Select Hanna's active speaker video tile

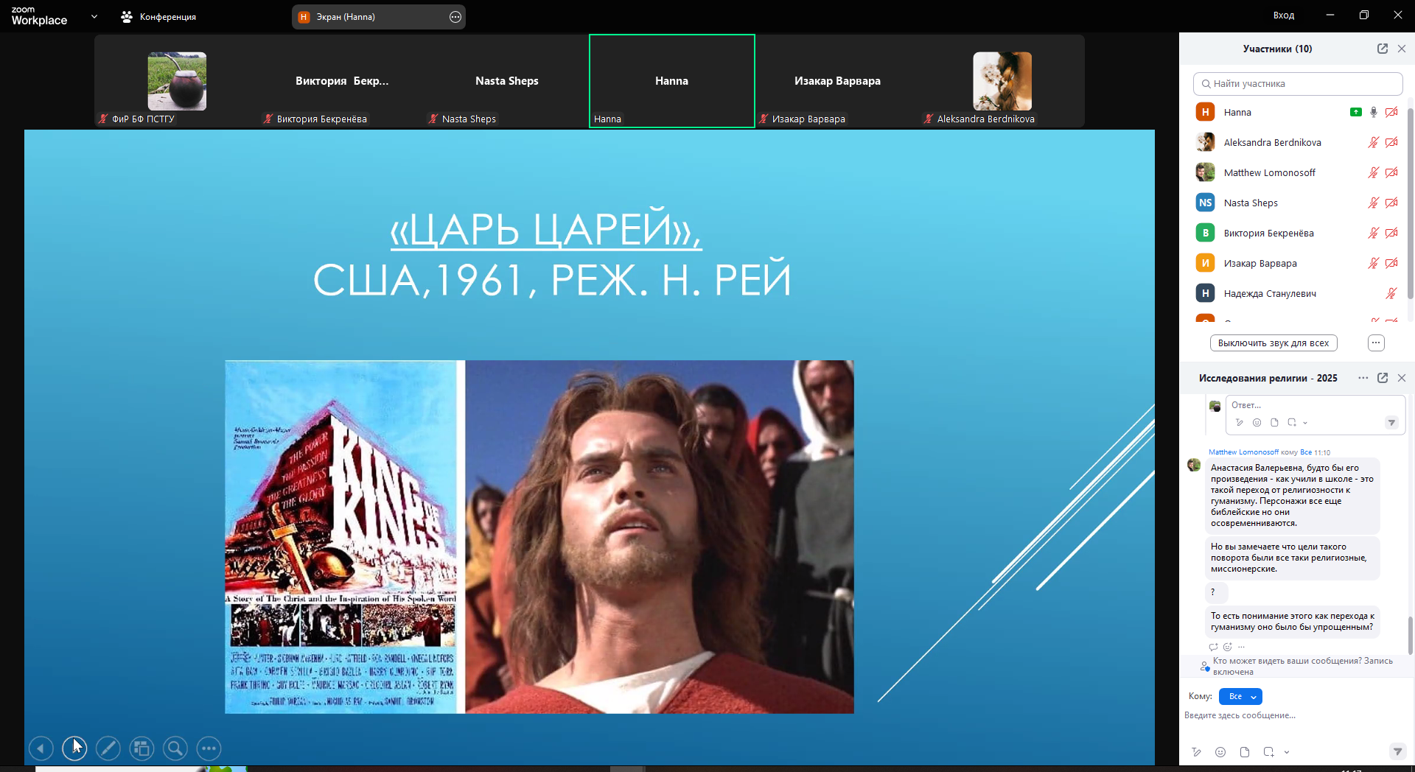point(672,81)
